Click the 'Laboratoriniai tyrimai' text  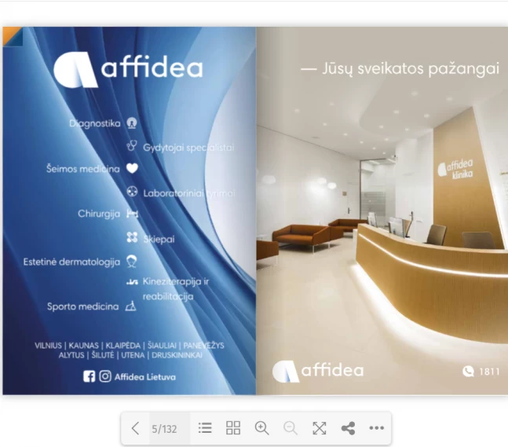click(189, 193)
